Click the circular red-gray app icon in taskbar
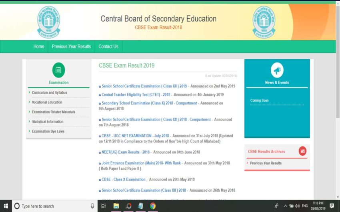The image size is (340, 212). click(x=128, y=206)
